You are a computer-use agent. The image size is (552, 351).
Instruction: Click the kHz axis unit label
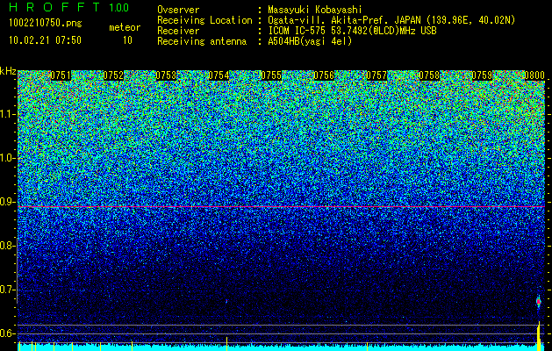(8, 71)
